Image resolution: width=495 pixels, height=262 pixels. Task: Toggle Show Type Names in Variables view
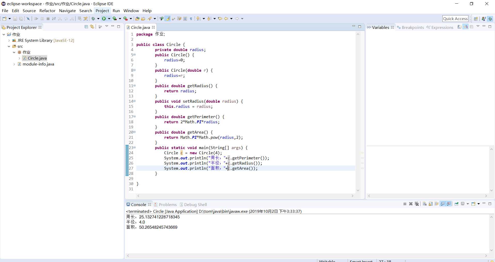click(459, 27)
